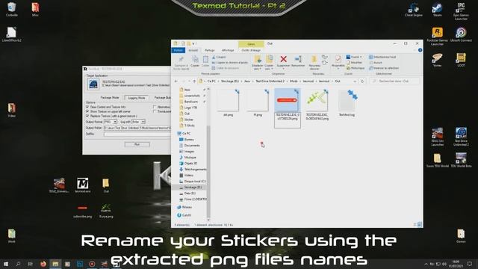This screenshot has height=269, width=478.
Task: Select the Rockstar Games Launcher desktop icon
Action: pyautogui.click(x=437, y=37)
